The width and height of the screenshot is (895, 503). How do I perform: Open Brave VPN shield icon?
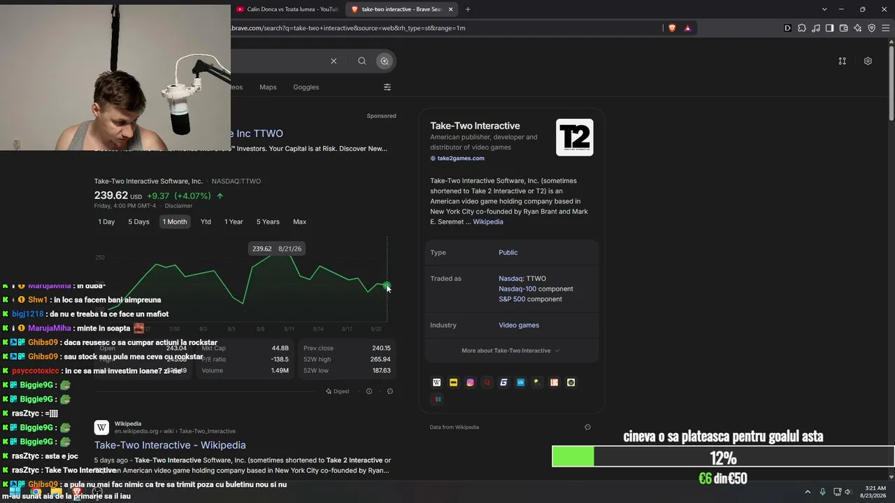point(871,28)
